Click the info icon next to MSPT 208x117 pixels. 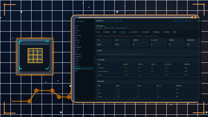tap(119, 40)
